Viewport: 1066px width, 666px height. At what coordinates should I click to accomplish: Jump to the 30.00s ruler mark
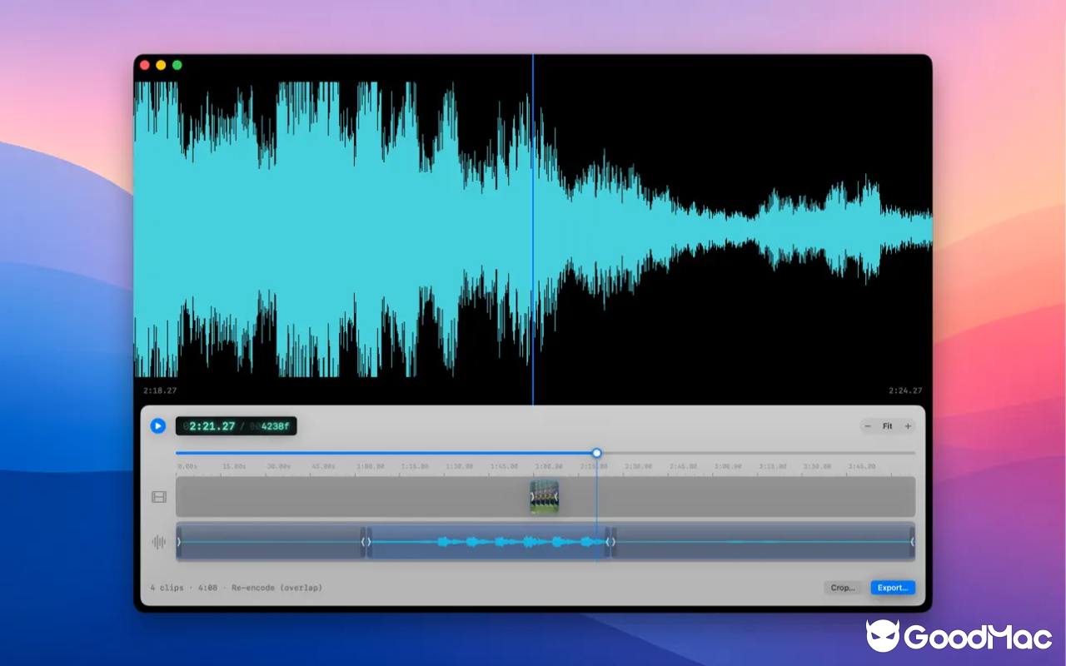click(278, 467)
